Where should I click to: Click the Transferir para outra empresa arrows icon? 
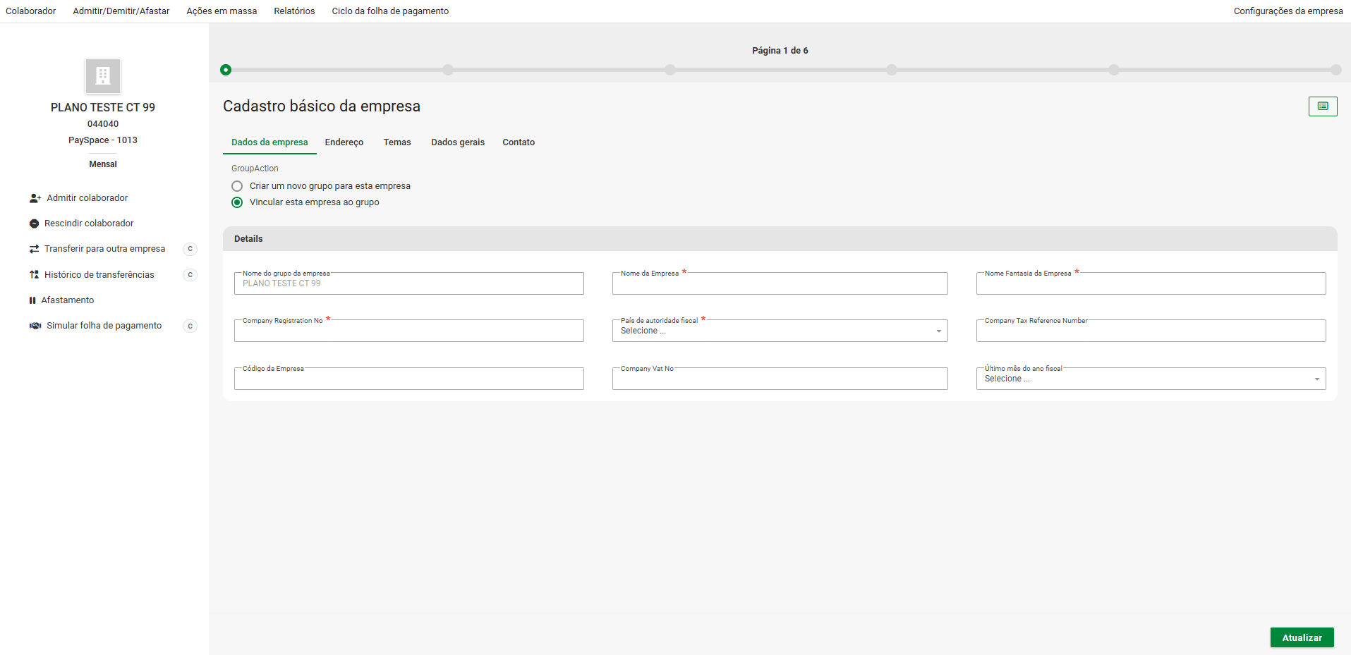point(34,249)
